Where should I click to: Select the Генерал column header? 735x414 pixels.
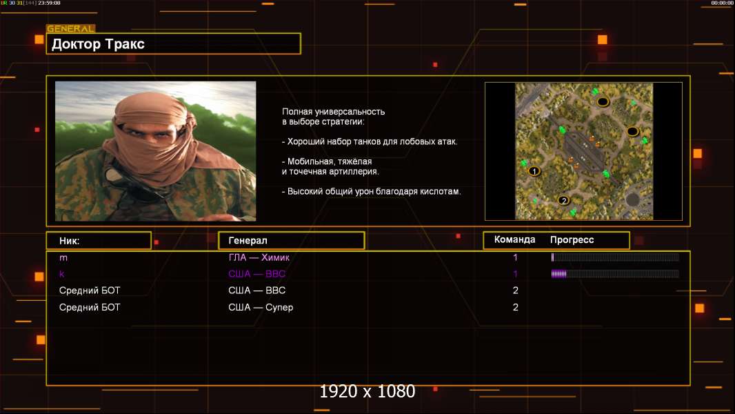coord(290,240)
